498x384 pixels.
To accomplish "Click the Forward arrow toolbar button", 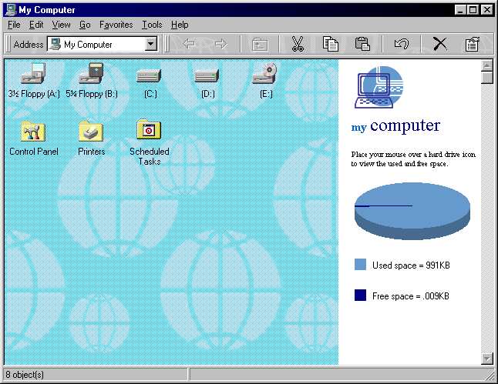I will click(x=221, y=44).
